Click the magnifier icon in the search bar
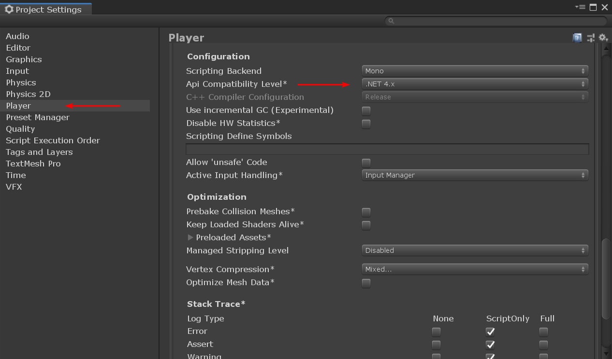Viewport: 612px width, 359px height. tap(391, 21)
